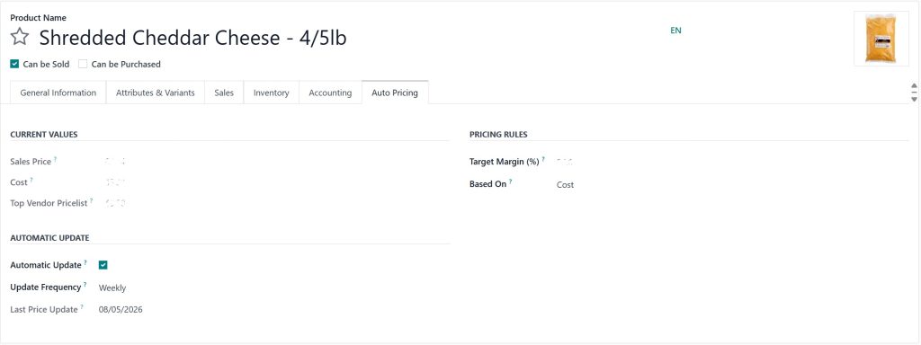Viewport: 921px width, 345px height.
Task: Mark product as favorite with star icon
Action: [x=20, y=38]
